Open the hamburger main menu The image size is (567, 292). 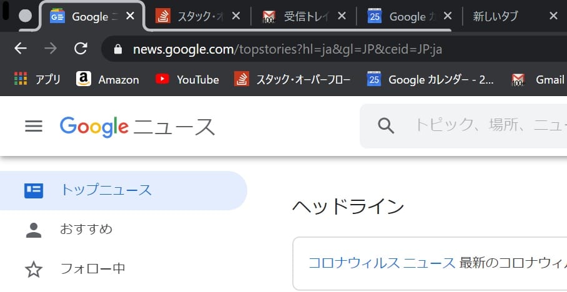coord(33,127)
